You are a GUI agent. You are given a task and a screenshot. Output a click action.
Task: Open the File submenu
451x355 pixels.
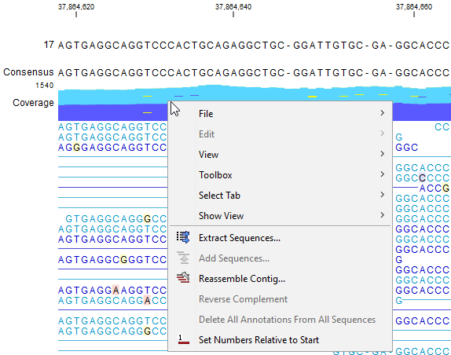coord(280,114)
